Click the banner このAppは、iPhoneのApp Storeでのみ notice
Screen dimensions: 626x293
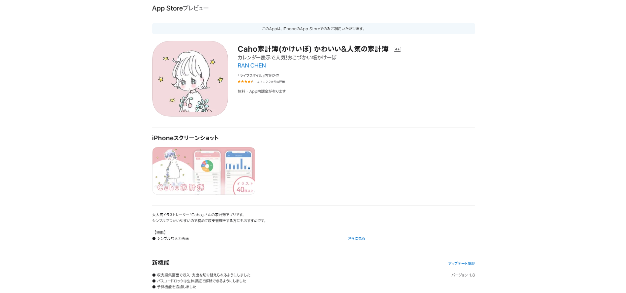click(x=313, y=29)
